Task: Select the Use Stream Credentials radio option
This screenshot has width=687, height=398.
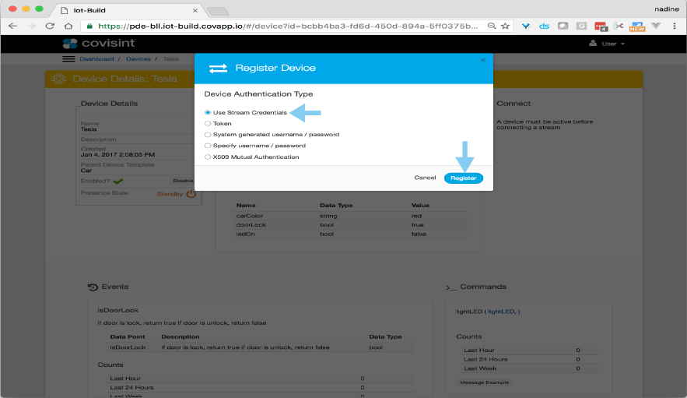Action: [x=208, y=112]
